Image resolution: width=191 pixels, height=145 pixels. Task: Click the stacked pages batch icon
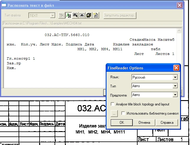[x=89, y=15]
